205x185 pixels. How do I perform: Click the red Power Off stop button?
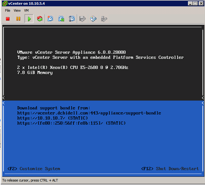[x=8, y=19]
